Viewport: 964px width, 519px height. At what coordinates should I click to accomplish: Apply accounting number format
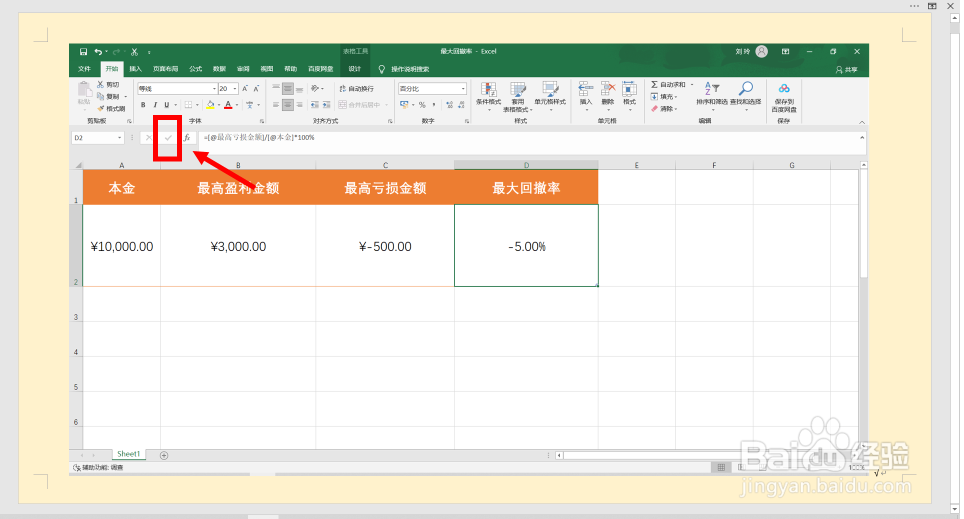pyautogui.click(x=404, y=104)
